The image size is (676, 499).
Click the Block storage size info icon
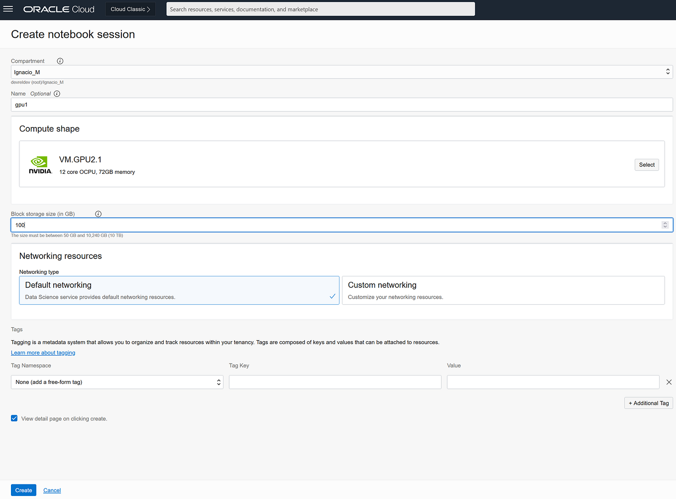click(x=98, y=214)
